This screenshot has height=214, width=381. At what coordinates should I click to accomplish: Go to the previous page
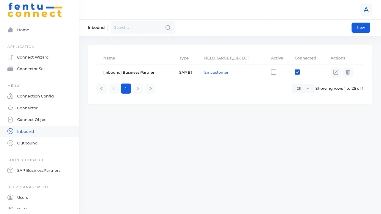[x=114, y=89]
